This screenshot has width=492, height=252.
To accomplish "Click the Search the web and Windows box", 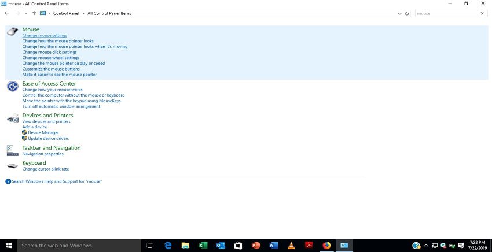I will (79, 246).
